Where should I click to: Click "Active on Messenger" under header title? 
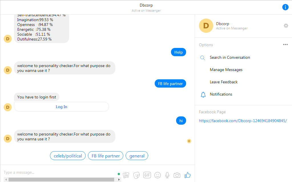click(146, 11)
